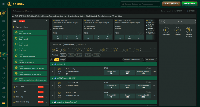Screen dimensions: 200x107
Task: Open Copa América Femenina league
Action: pyautogui.click(x=30, y=56)
